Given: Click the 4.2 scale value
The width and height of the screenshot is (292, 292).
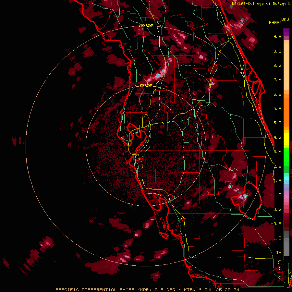Looking at the screenshot, I should pyautogui.click(x=277, y=138).
